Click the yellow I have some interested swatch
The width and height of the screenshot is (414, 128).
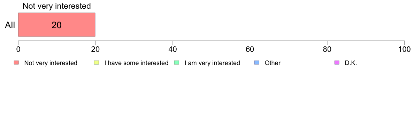coord(97,63)
